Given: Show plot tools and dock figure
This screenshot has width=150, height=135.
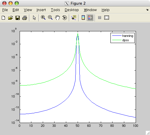Looking at the screenshot, I should (x=107, y=18).
